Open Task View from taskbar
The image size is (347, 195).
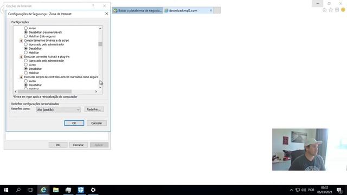click(x=30, y=190)
